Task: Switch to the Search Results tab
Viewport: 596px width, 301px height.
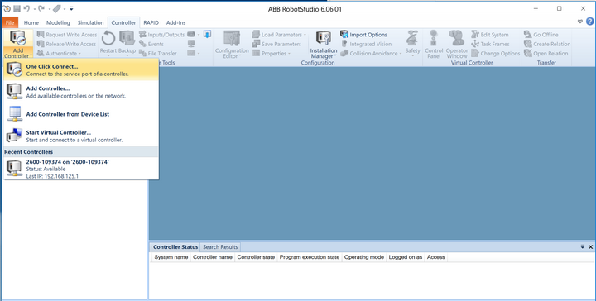Action: tap(220, 246)
